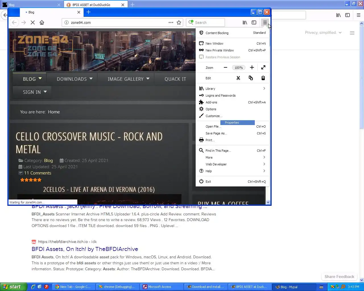This screenshot has width=364, height=291.
Task: Open a new tab in the Mypal window
Action: click(88, 12)
